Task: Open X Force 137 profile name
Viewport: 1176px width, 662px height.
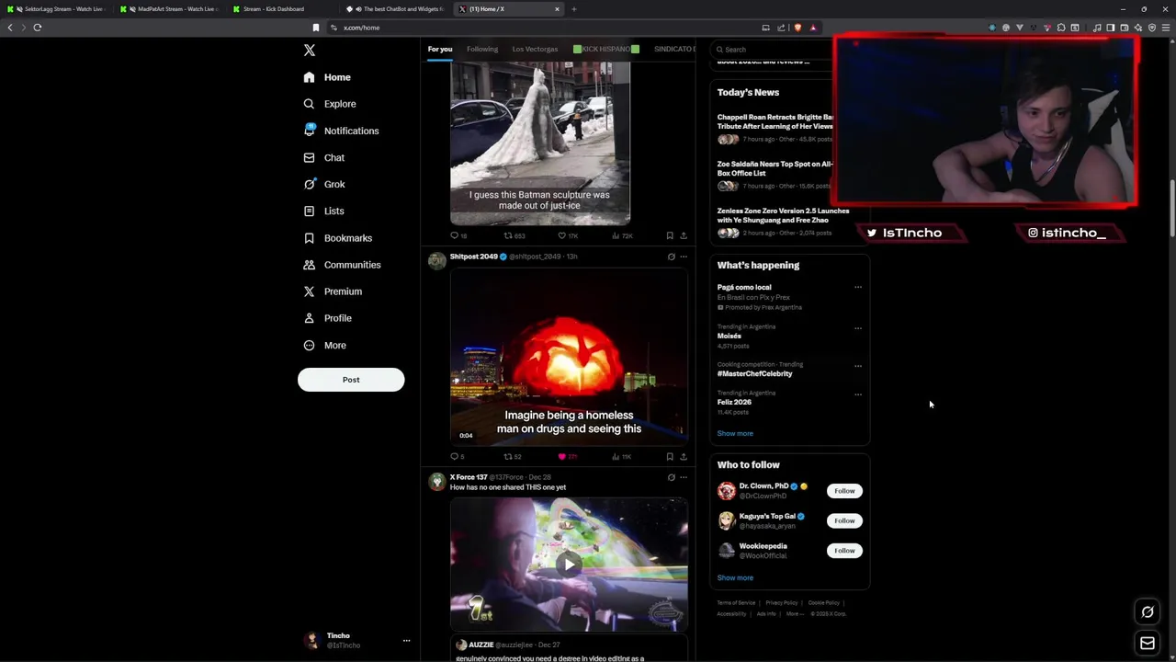Action: pyautogui.click(x=469, y=477)
